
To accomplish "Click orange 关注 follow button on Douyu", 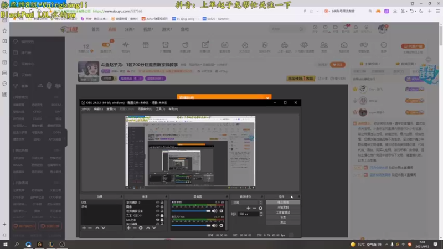I will pyautogui.click(x=338, y=65).
